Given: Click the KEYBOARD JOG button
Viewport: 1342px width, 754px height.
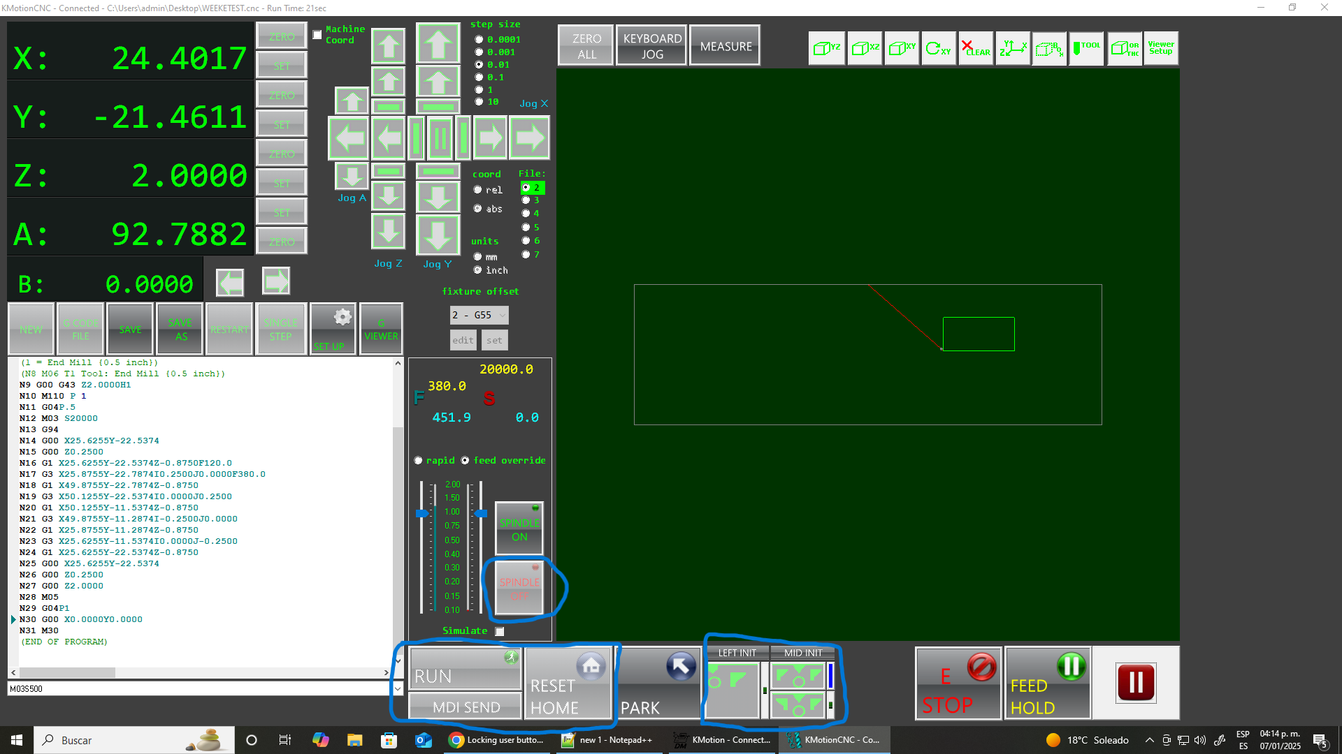Looking at the screenshot, I should tap(651, 46).
